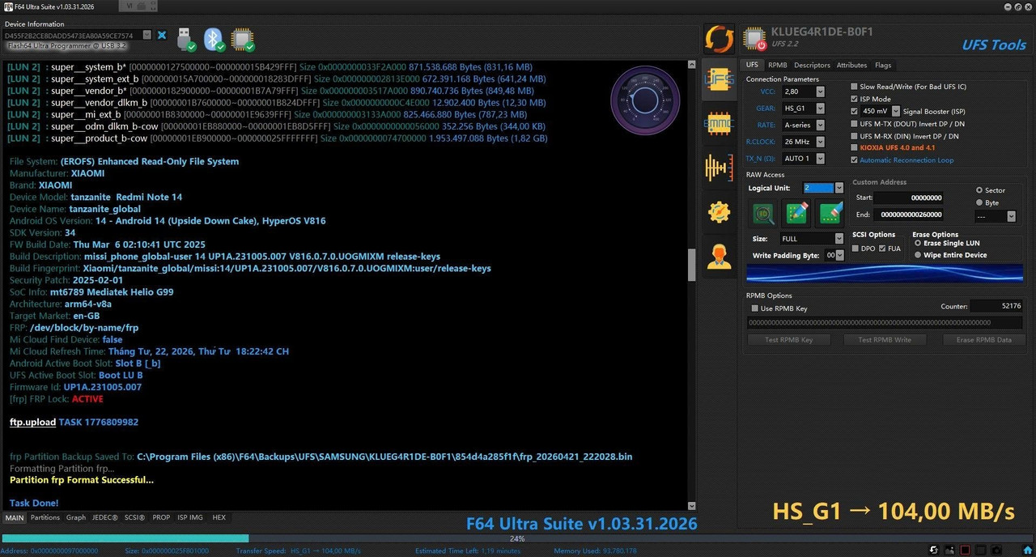
Task: Click the End custom address field
Action: (909, 215)
